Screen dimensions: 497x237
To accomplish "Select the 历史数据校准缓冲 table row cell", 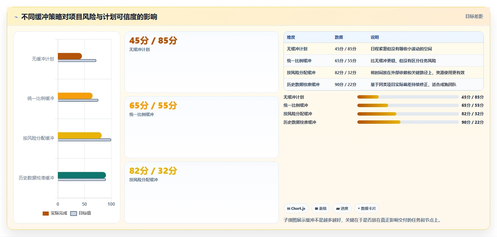I will [x=303, y=85].
